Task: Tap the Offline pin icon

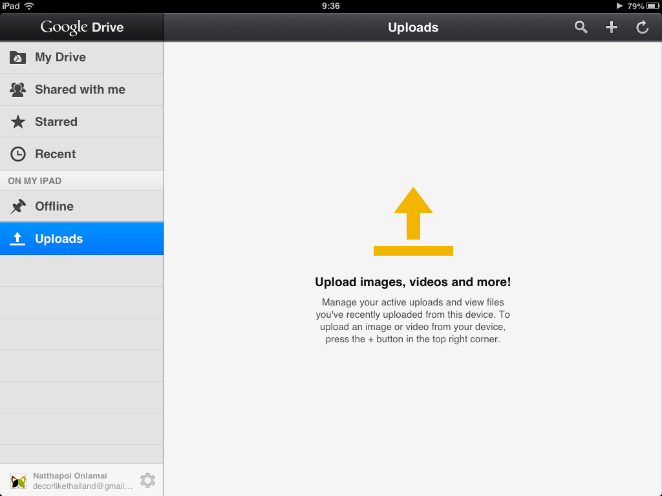Action: click(17, 206)
